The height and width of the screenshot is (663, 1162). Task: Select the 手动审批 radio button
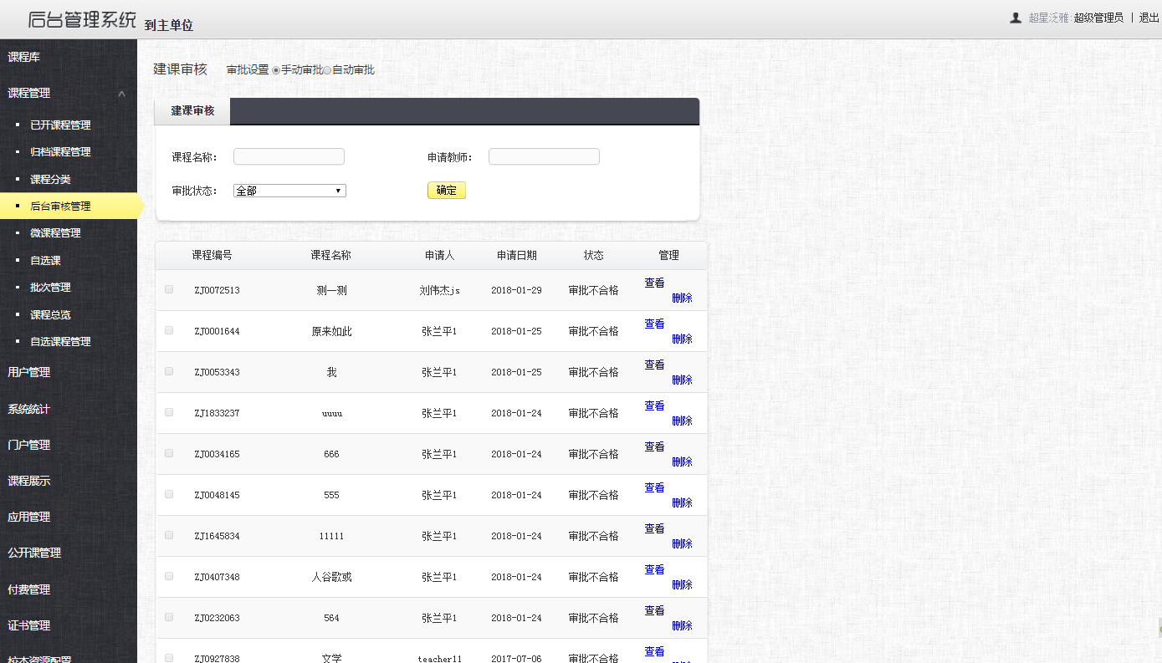point(276,70)
